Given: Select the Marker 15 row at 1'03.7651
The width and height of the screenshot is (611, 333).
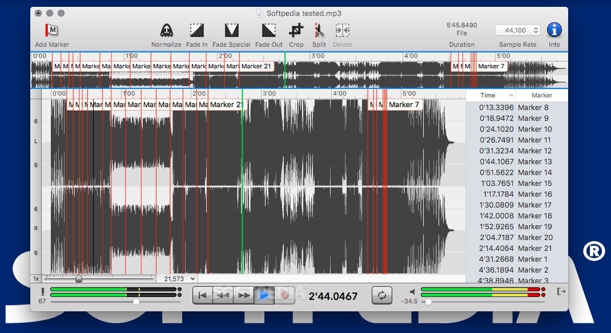Looking at the screenshot, I should coord(517,183).
